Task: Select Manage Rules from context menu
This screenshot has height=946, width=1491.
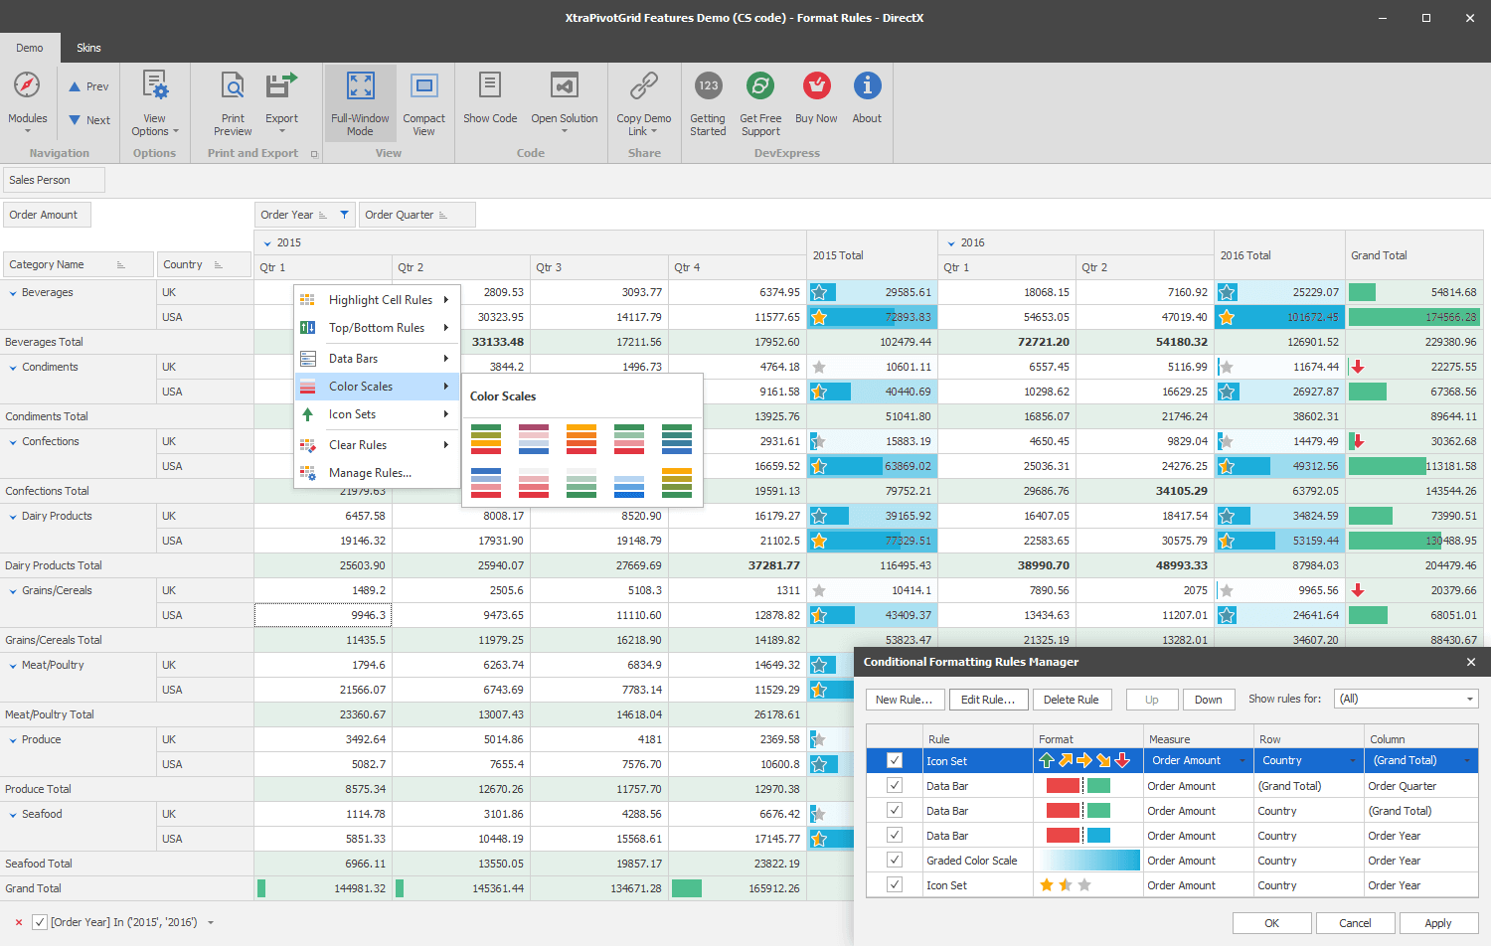Action: click(370, 473)
